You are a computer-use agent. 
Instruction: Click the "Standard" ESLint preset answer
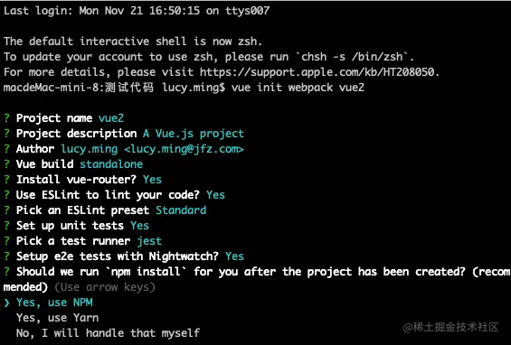click(x=181, y=210)
